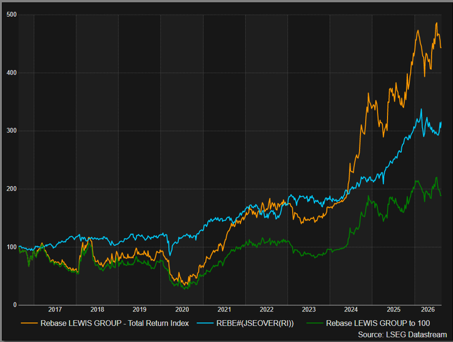This screenshot has height=342, width=453.
Task: Click the 2019 x-axis label
Action: [139, 309]
